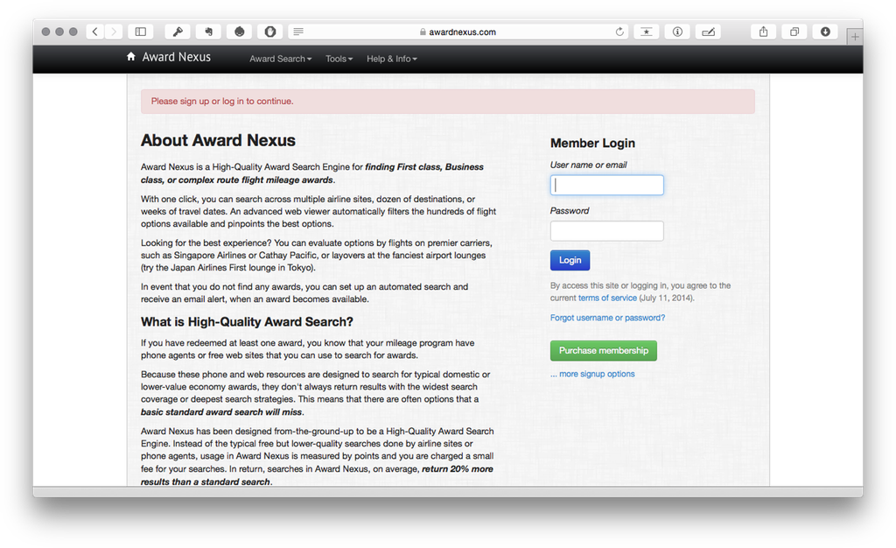Click the round dark face extension icon
Image resolution: width=896 pixels, height=548 pixels.
point(240,32)
